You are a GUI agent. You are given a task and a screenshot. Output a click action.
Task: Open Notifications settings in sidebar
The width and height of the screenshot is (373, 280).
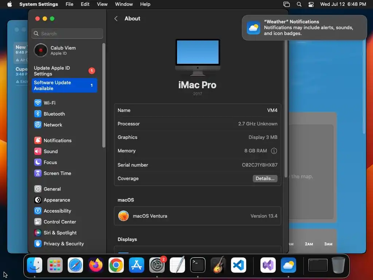tap(64, 140)
